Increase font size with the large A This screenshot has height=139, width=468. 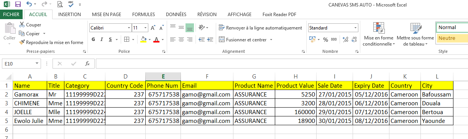153,28
